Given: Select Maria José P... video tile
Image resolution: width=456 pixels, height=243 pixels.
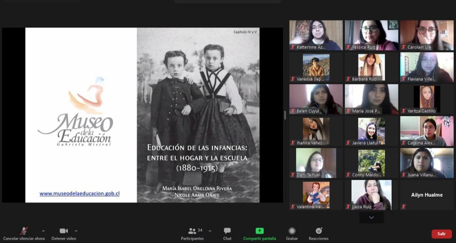Looking at the screenshot, I should click(x=371, y=99).
